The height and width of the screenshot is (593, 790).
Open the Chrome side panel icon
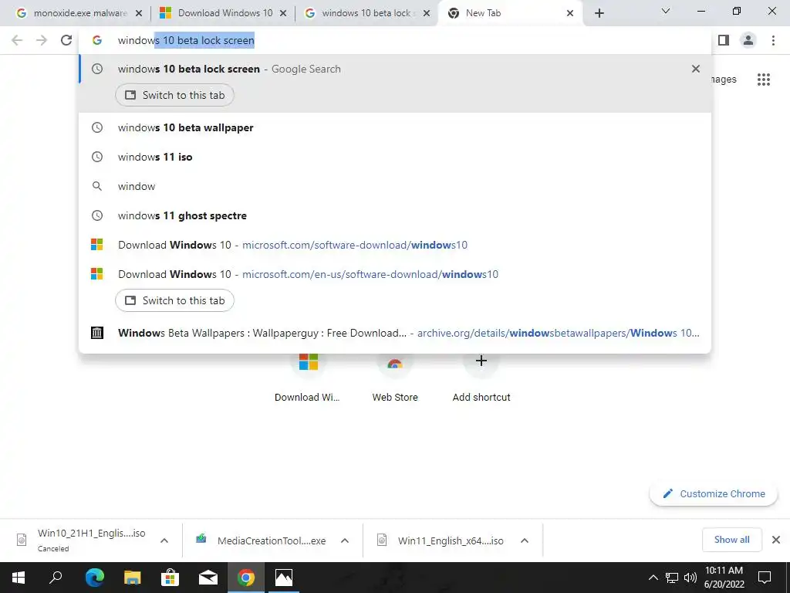click(724, 40)
